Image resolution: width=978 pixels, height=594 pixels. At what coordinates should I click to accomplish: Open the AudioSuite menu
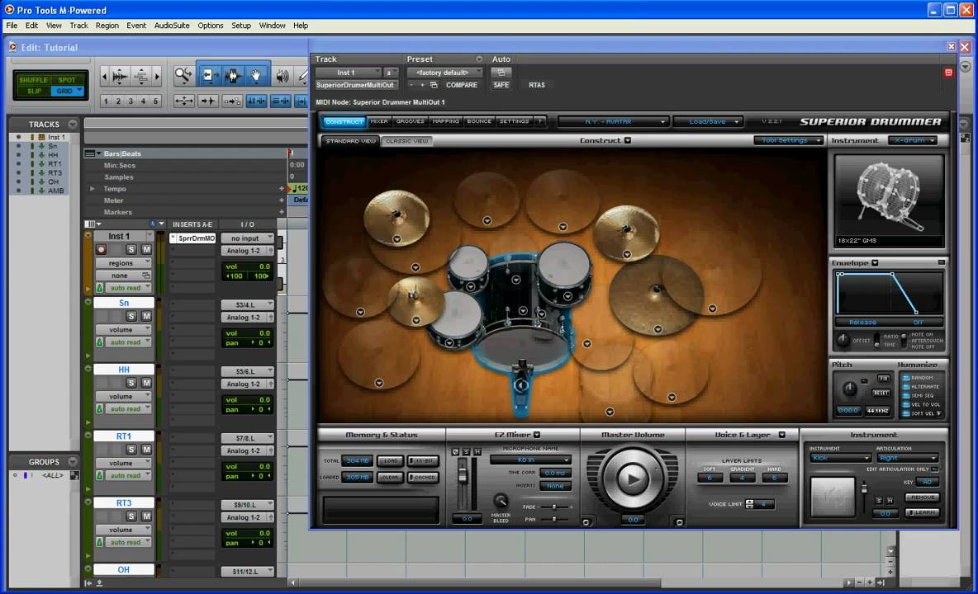(x=172, y=26)
